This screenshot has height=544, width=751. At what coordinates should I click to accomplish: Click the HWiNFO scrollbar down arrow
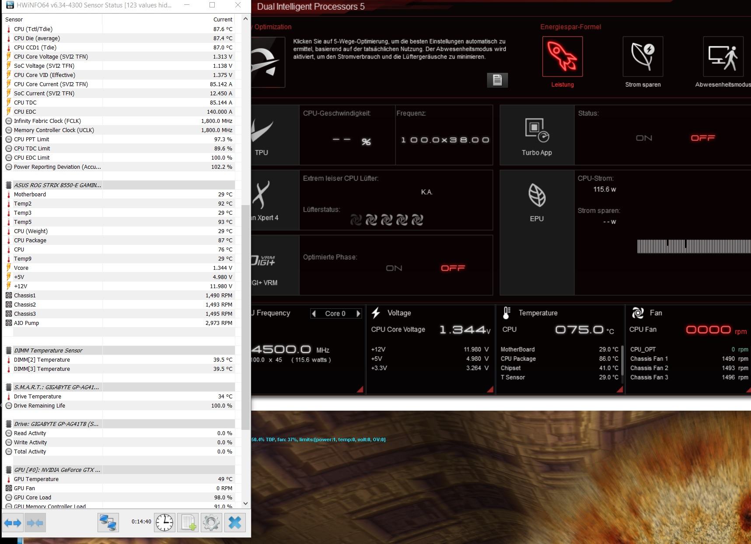(245, 503)
